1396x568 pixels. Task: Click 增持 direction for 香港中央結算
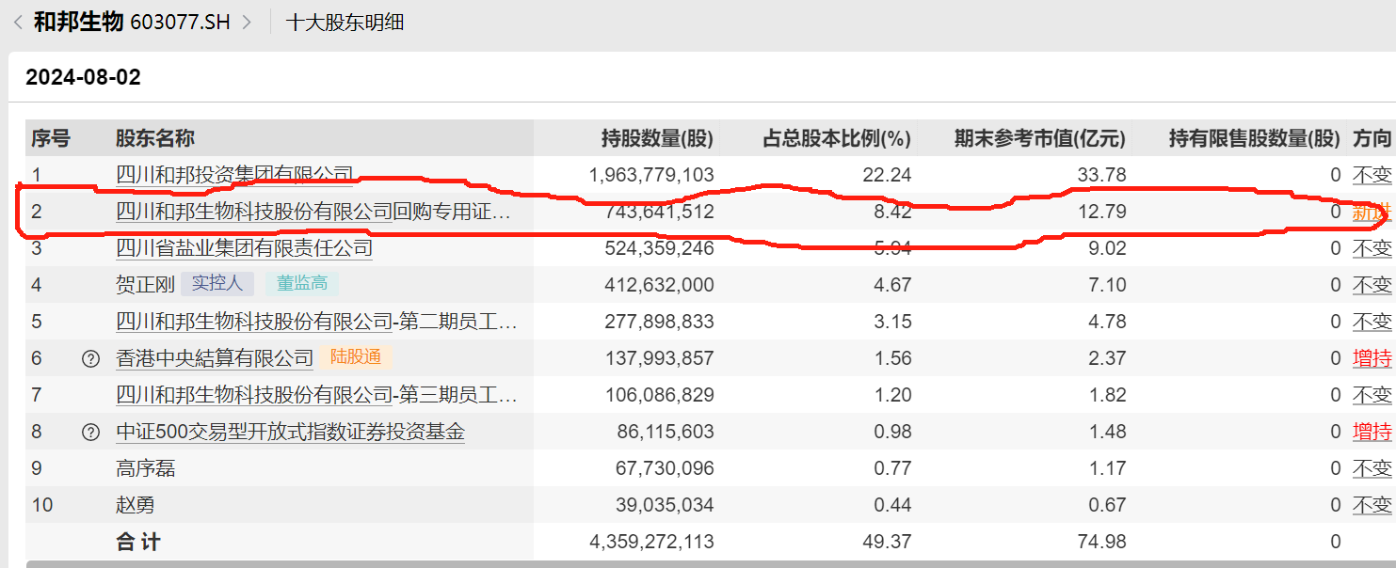point(1372,358)
